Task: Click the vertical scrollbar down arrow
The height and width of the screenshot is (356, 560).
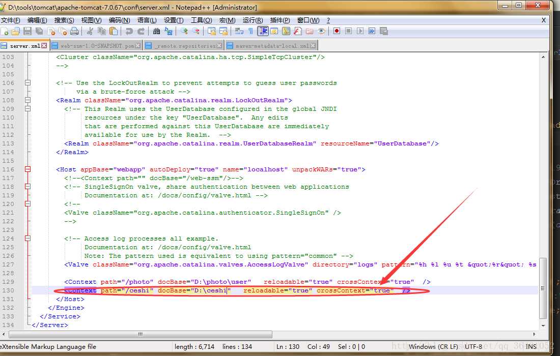Action: click(543, 325)
